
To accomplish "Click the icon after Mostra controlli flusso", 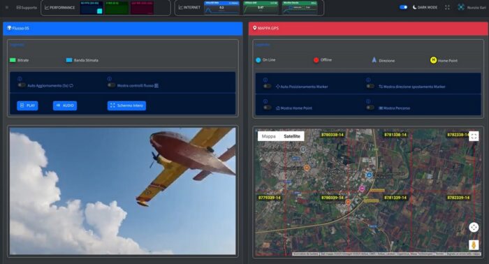I will (156, 85).
